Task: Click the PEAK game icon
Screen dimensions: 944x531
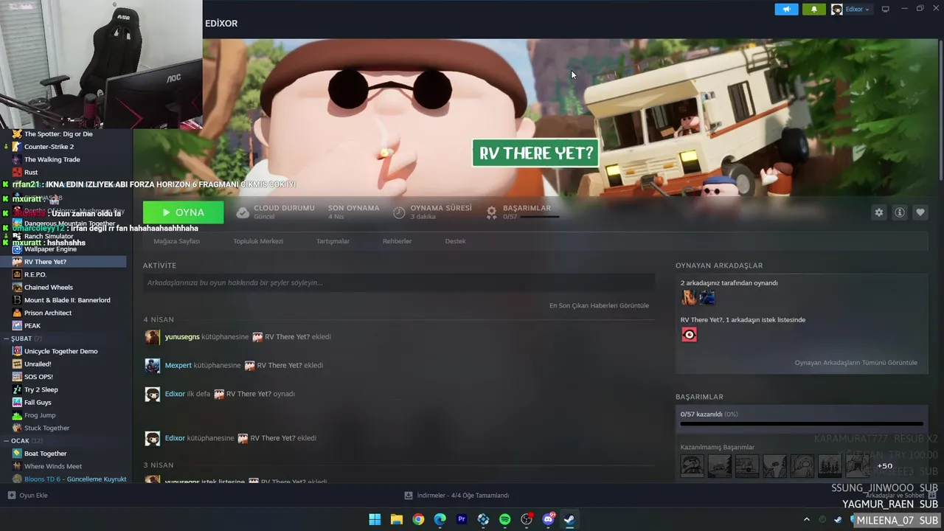Action: click(x=17, y=326)
